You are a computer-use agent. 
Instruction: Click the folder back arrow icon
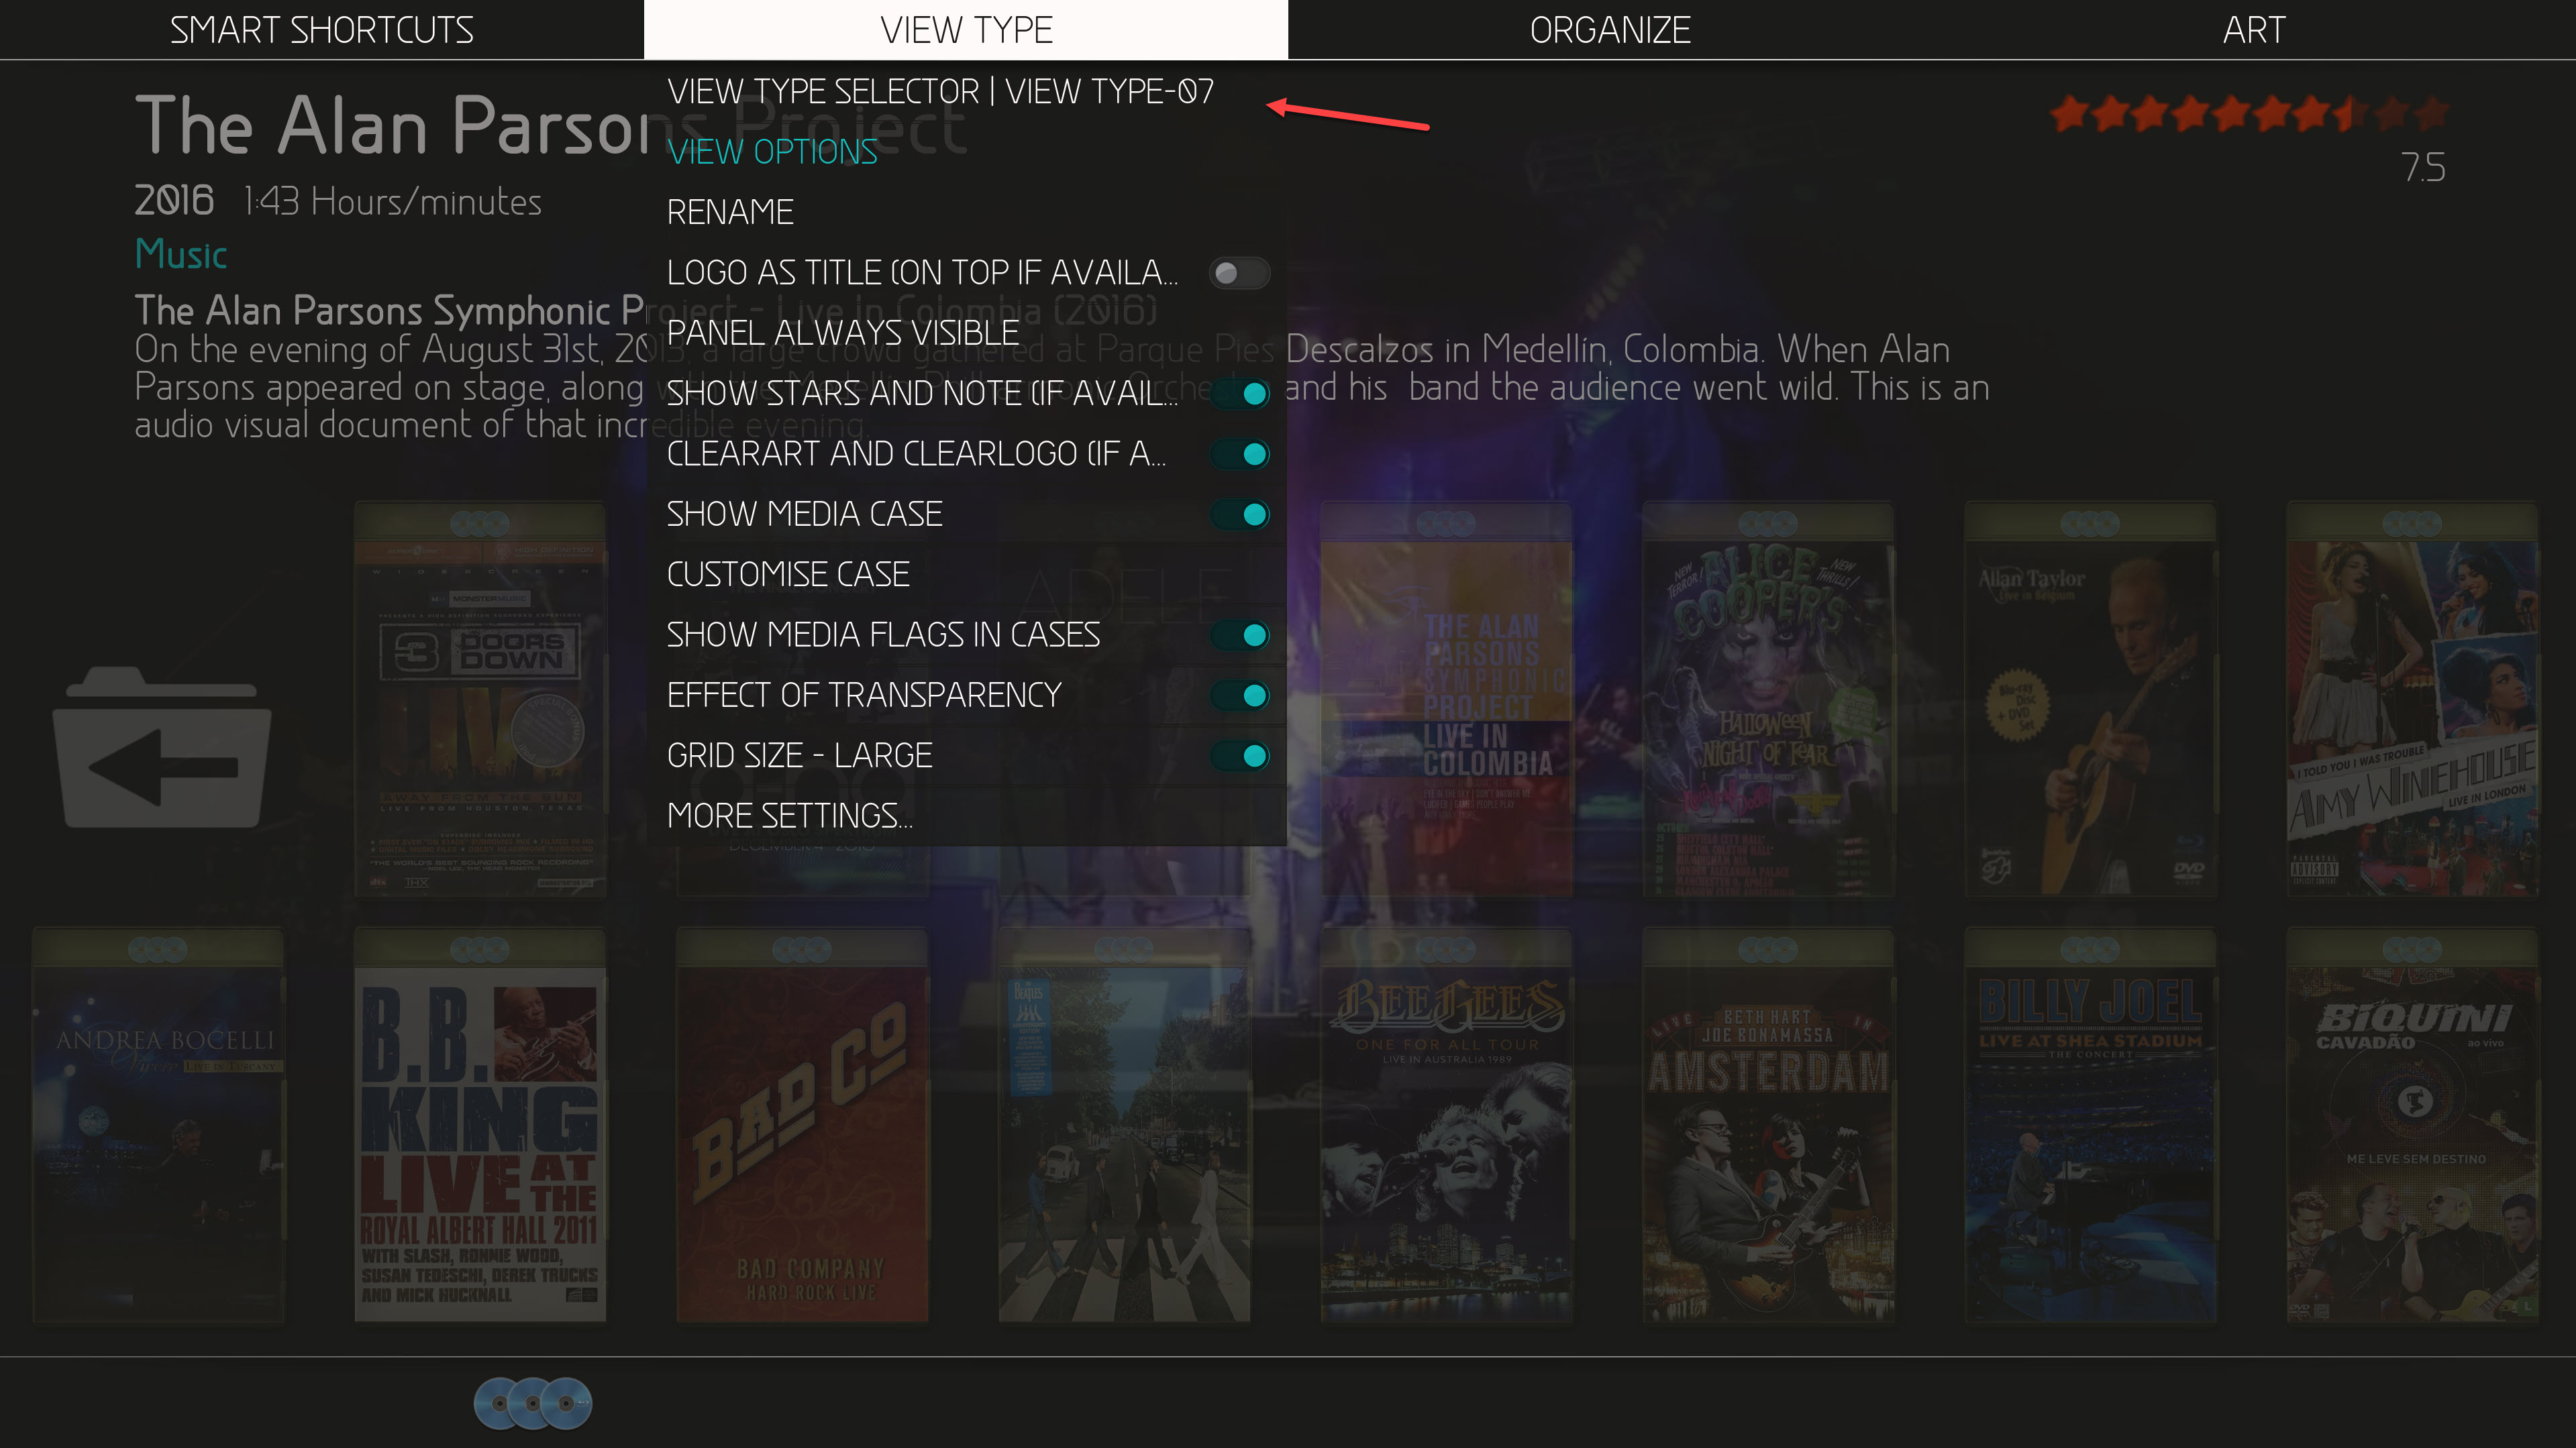[161, 746]
